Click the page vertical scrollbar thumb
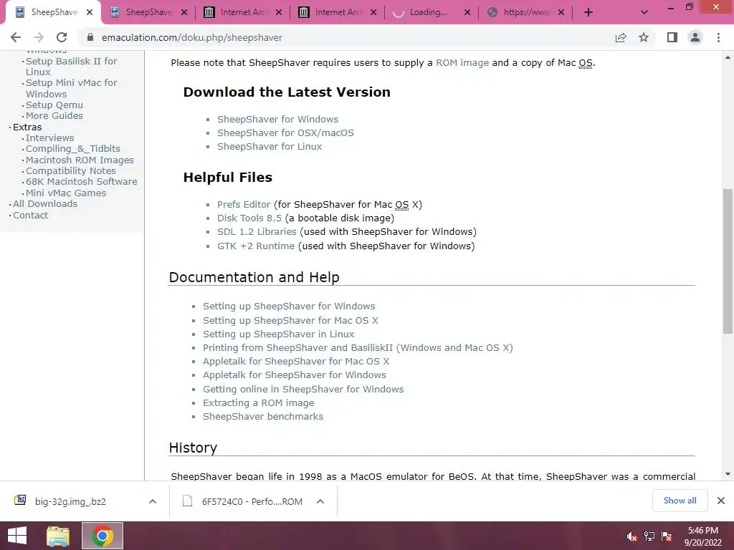The width and height of the screenshot is (734, 550). click(728, 261)
